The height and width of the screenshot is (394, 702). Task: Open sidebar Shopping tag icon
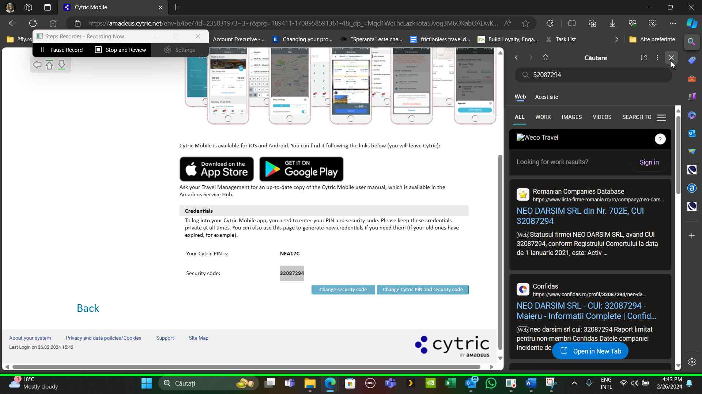click(692, 60)
